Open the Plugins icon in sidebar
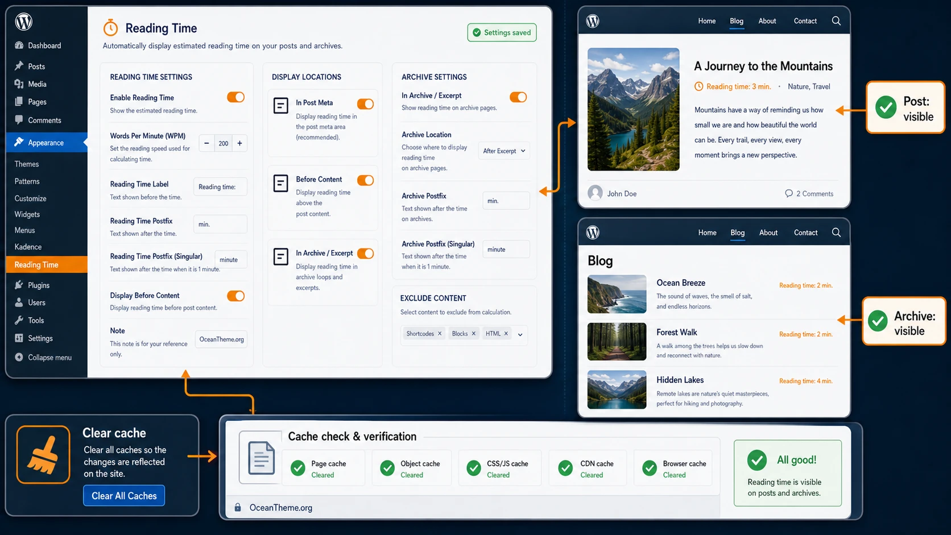951x535 pixels. click(19, 285)
